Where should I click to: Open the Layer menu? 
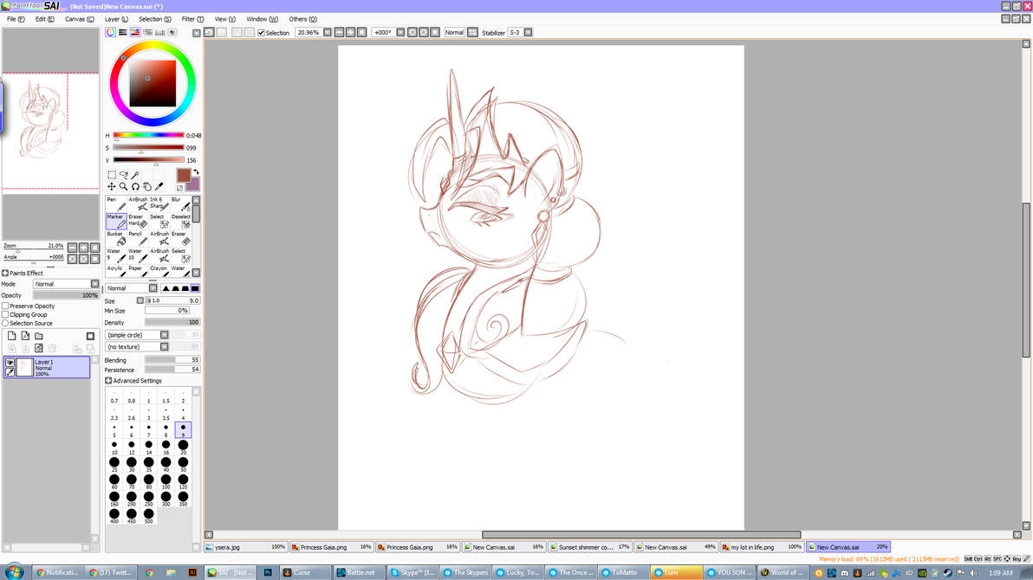tap(117, 19)
